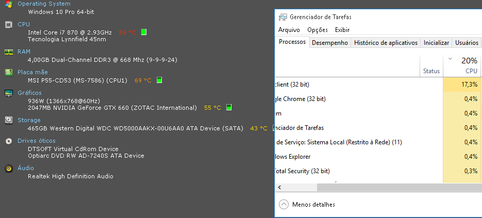Image resolution: width=482 pixels, height=218 pixels.
Task: Click the 89 °C CPU temperature value
Action: [x=127, y=32]
